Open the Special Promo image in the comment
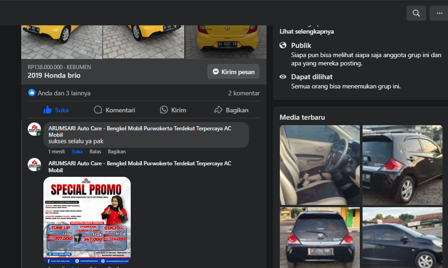Screen dimensions: 448x268 pos(87,220)
